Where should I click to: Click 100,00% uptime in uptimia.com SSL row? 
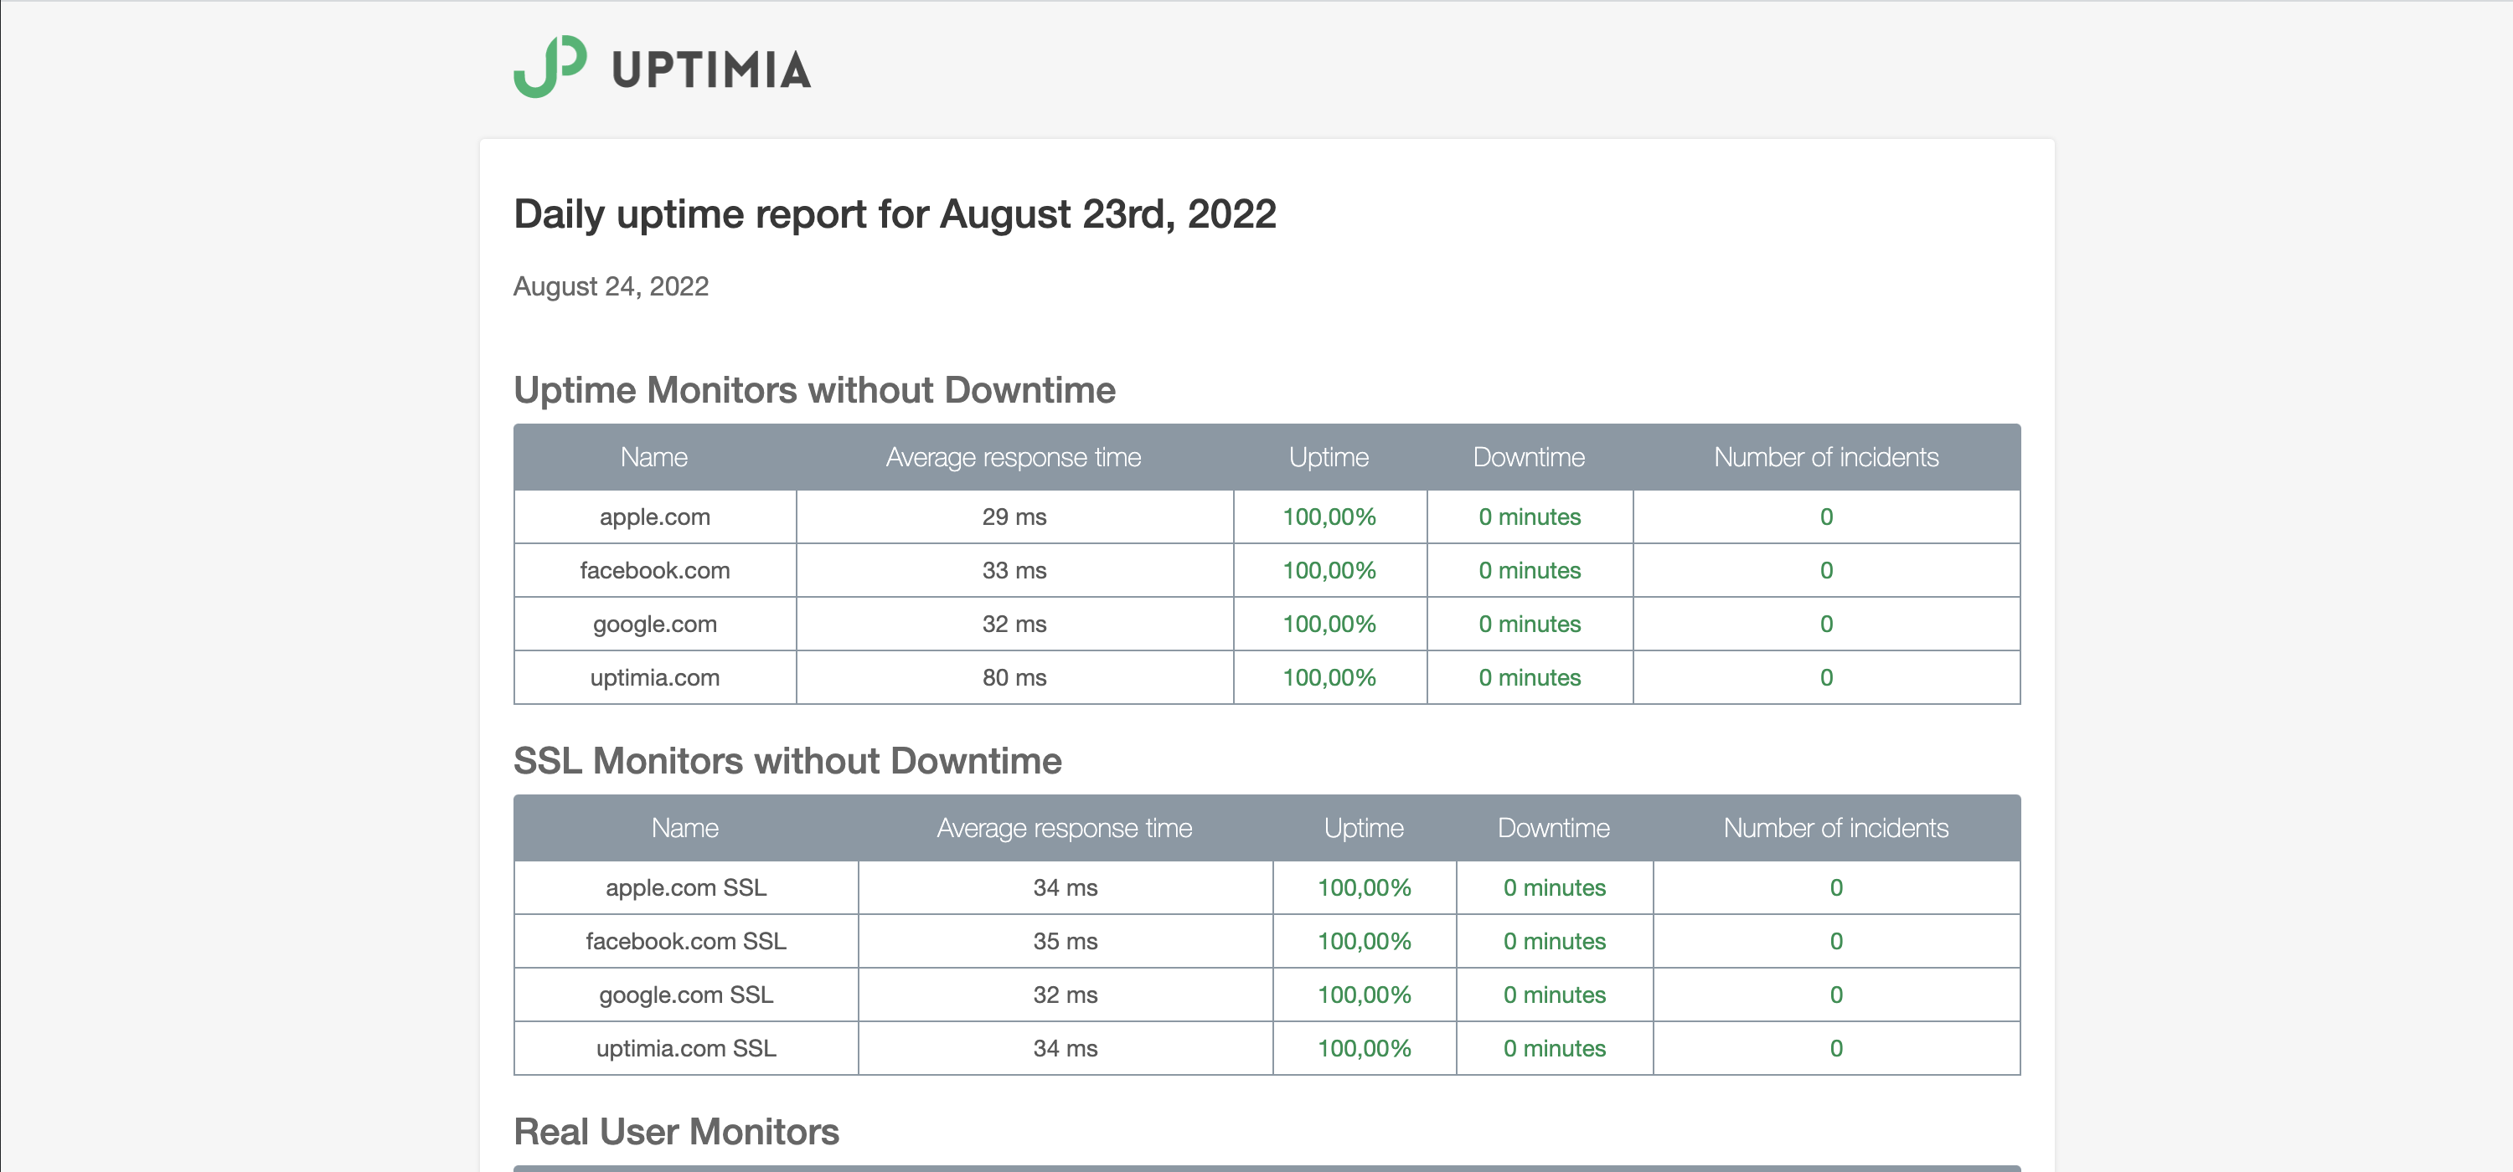[x=1364, y=1048]
